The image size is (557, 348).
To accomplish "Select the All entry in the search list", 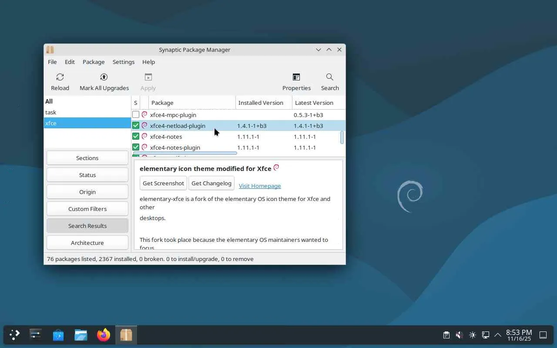I will (x=87, y=101).
